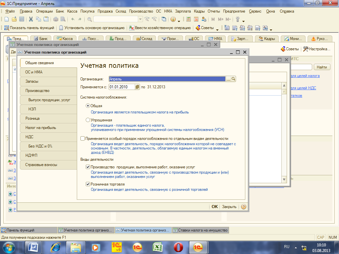Select the Общая taxation radio button
This screenshot has width=339, height=254.
click(88, 106)
